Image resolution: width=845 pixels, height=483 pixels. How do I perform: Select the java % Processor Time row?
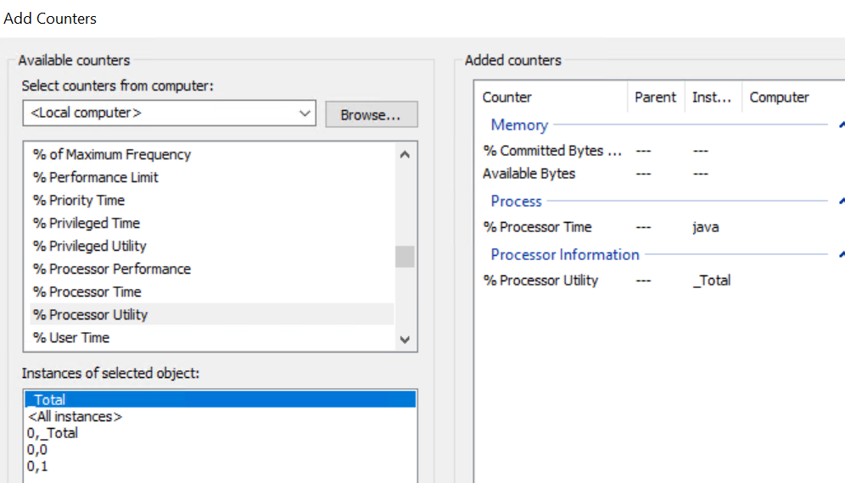pos(538,227)
